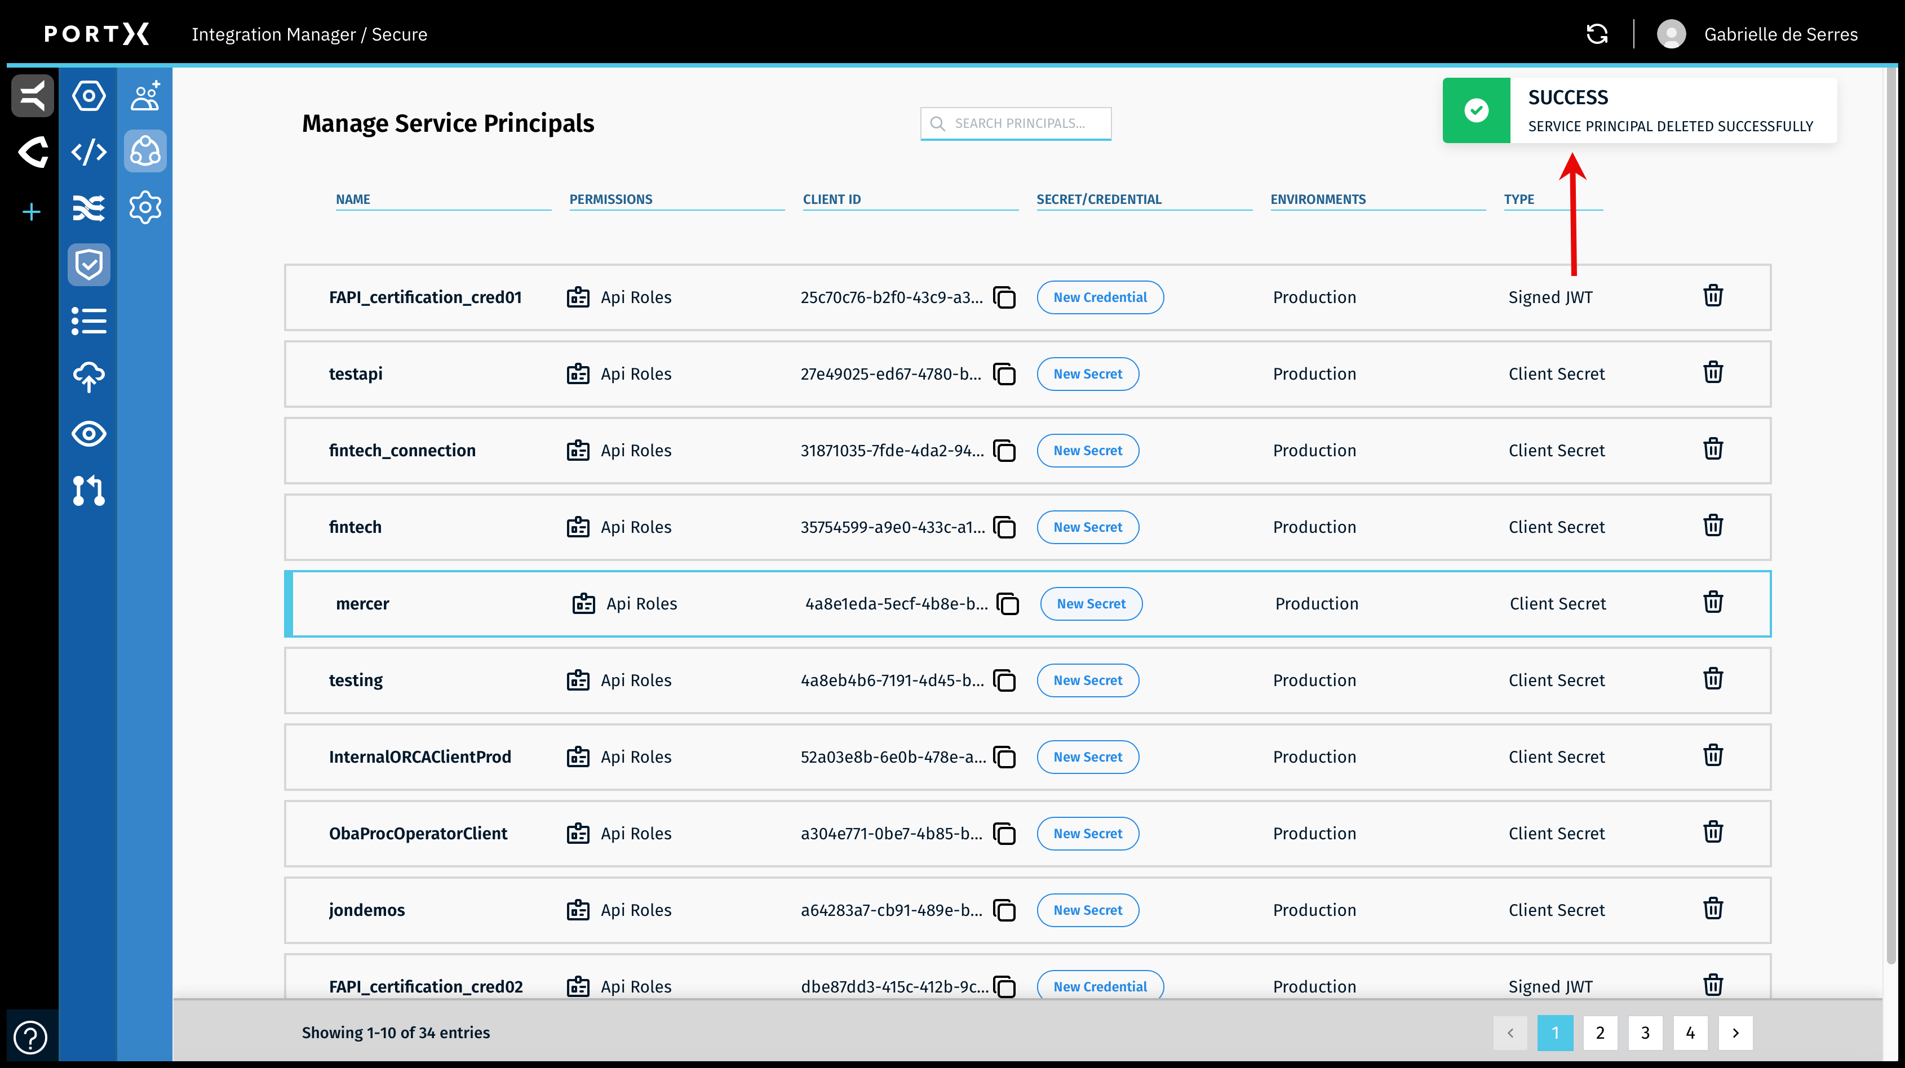Open Integration Manager / Secure breadcrumb
This screenshot has width=1905, height=1068.
pos(310,34)
